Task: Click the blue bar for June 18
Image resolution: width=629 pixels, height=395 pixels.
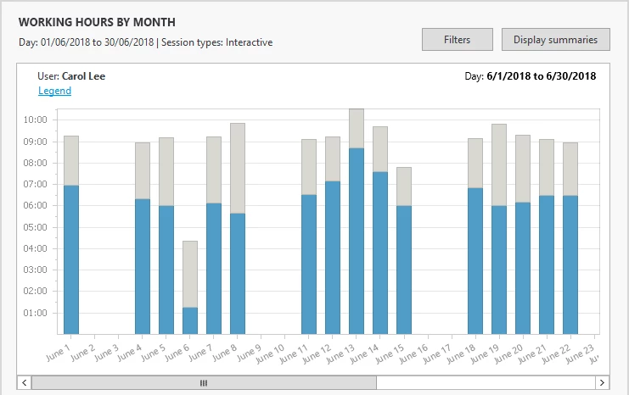Action: (475, 261)
